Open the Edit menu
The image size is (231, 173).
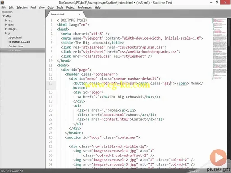(x=11, y=7)
